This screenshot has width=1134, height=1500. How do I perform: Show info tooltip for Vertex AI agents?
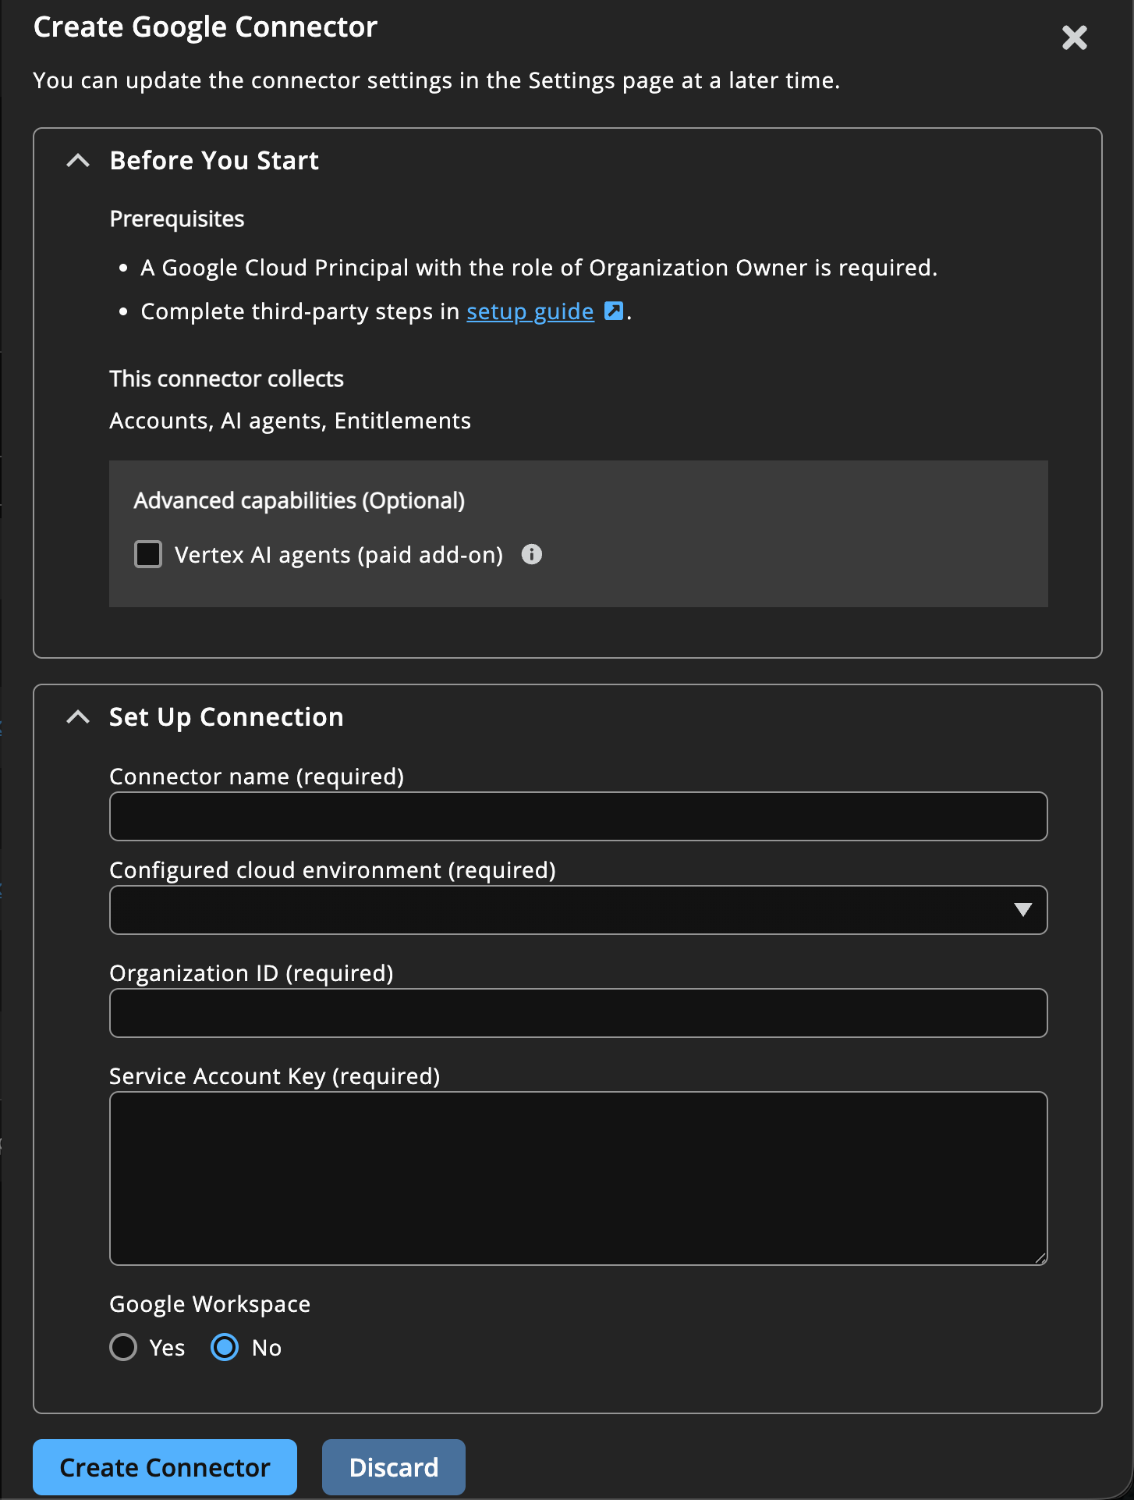[x=531, y=554]
